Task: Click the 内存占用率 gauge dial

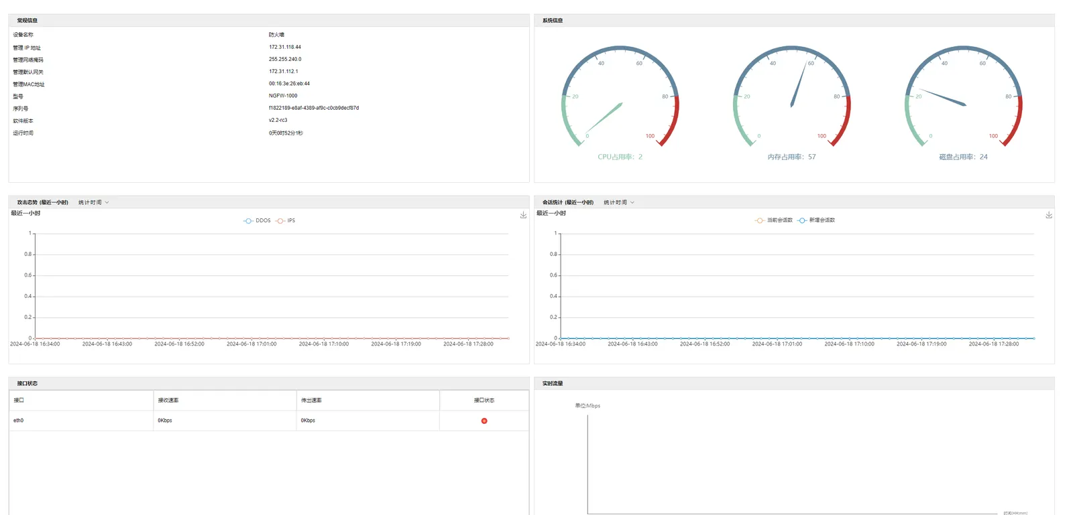Action: click(792, 97)
